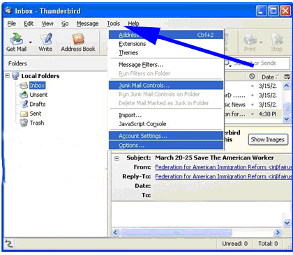
Task: Click the Stop toolbar icon
Action: tap(277, 39)
